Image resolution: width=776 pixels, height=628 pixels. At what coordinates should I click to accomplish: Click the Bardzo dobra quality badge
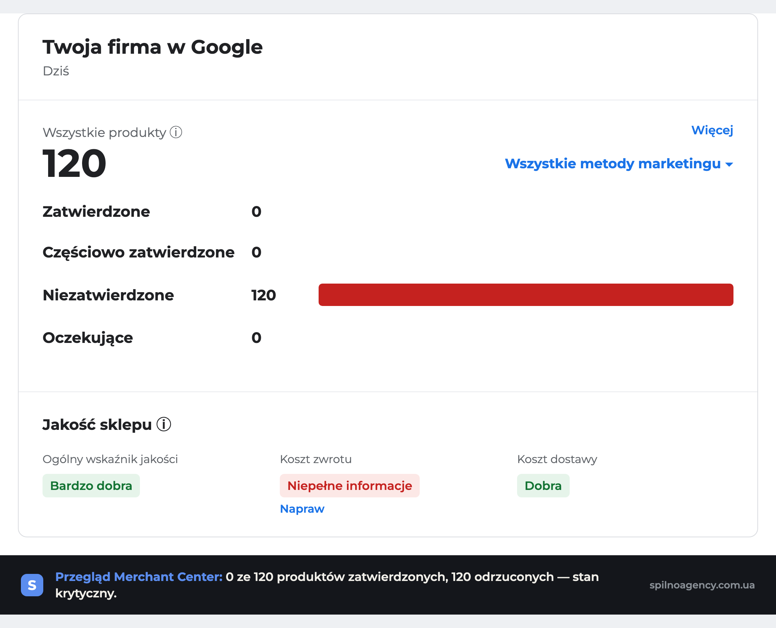point(91,485)
